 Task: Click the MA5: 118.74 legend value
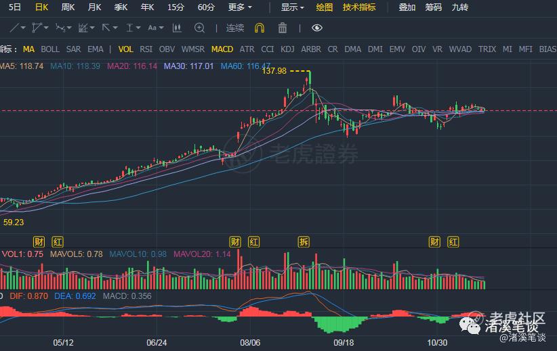22,66
